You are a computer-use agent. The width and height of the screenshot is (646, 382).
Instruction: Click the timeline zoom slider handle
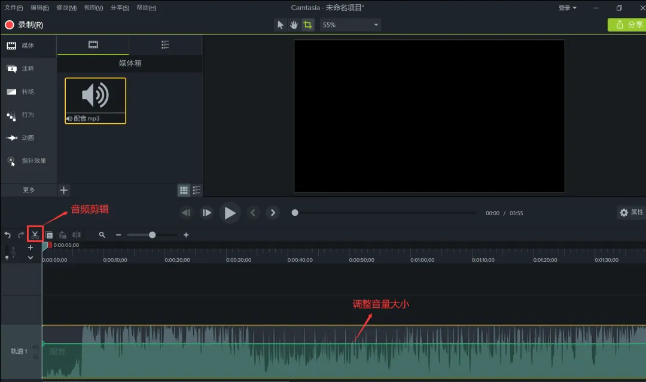click(152, 234)
